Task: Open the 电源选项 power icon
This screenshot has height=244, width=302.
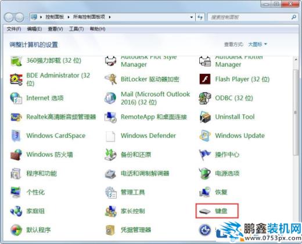Action: (x=205, y=173)
